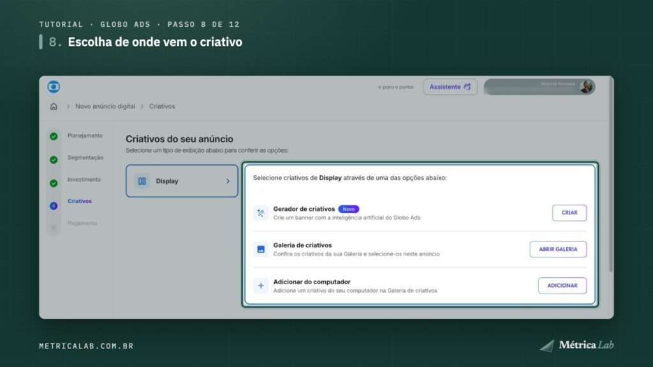Expand the Display option chevron

click(228, 181)
